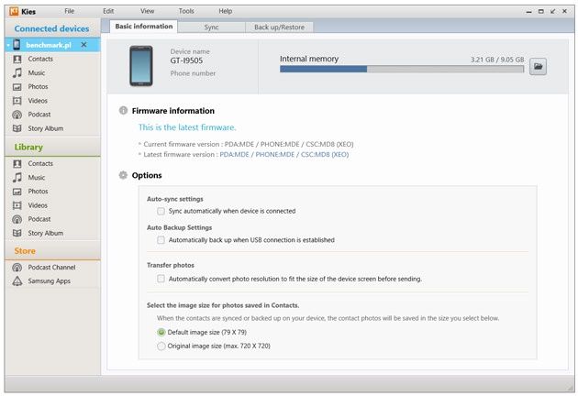
Task: Click the window resize grip corner
Action: [571, 389]
